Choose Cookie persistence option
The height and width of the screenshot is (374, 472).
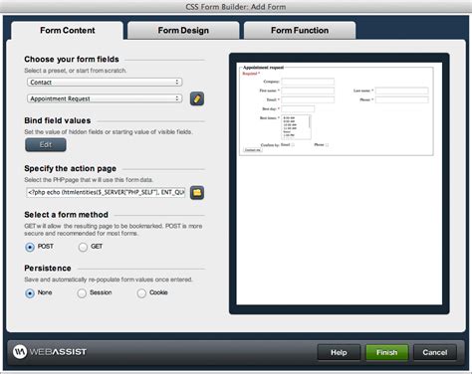141,293
